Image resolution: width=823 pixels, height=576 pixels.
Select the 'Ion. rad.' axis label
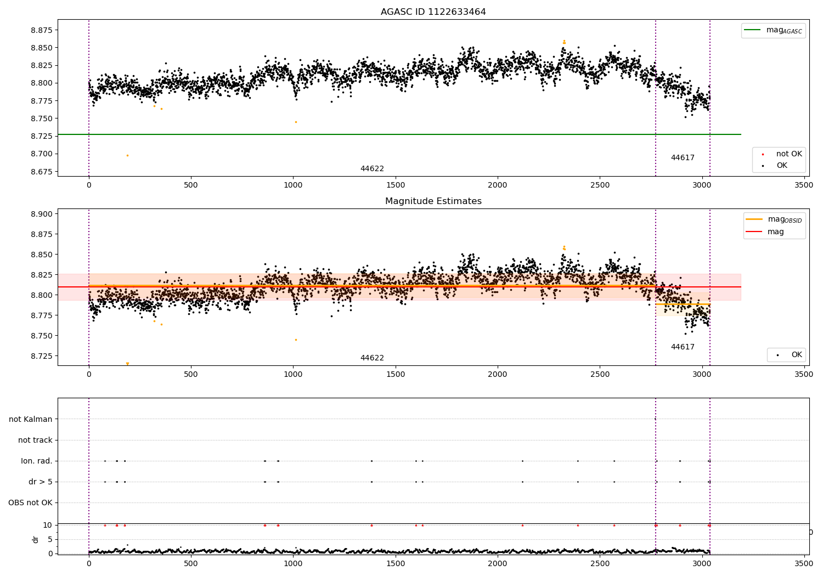tap(37, 461)
